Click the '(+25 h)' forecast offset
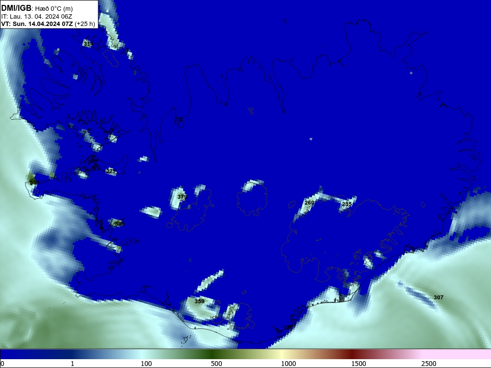Image resolution: width=491 pixels, height=368 pixels. coord(85,24)
